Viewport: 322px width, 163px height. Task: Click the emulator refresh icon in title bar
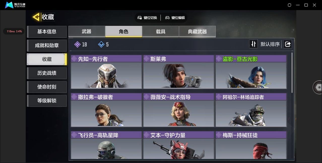[x=289, y=5]
